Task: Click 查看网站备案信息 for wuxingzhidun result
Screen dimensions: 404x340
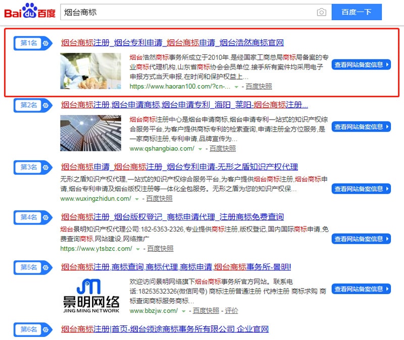Action: [361, 189]
